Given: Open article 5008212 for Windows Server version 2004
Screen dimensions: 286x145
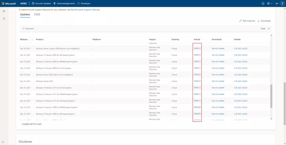Looking at the screenshot, I should 197,48.
